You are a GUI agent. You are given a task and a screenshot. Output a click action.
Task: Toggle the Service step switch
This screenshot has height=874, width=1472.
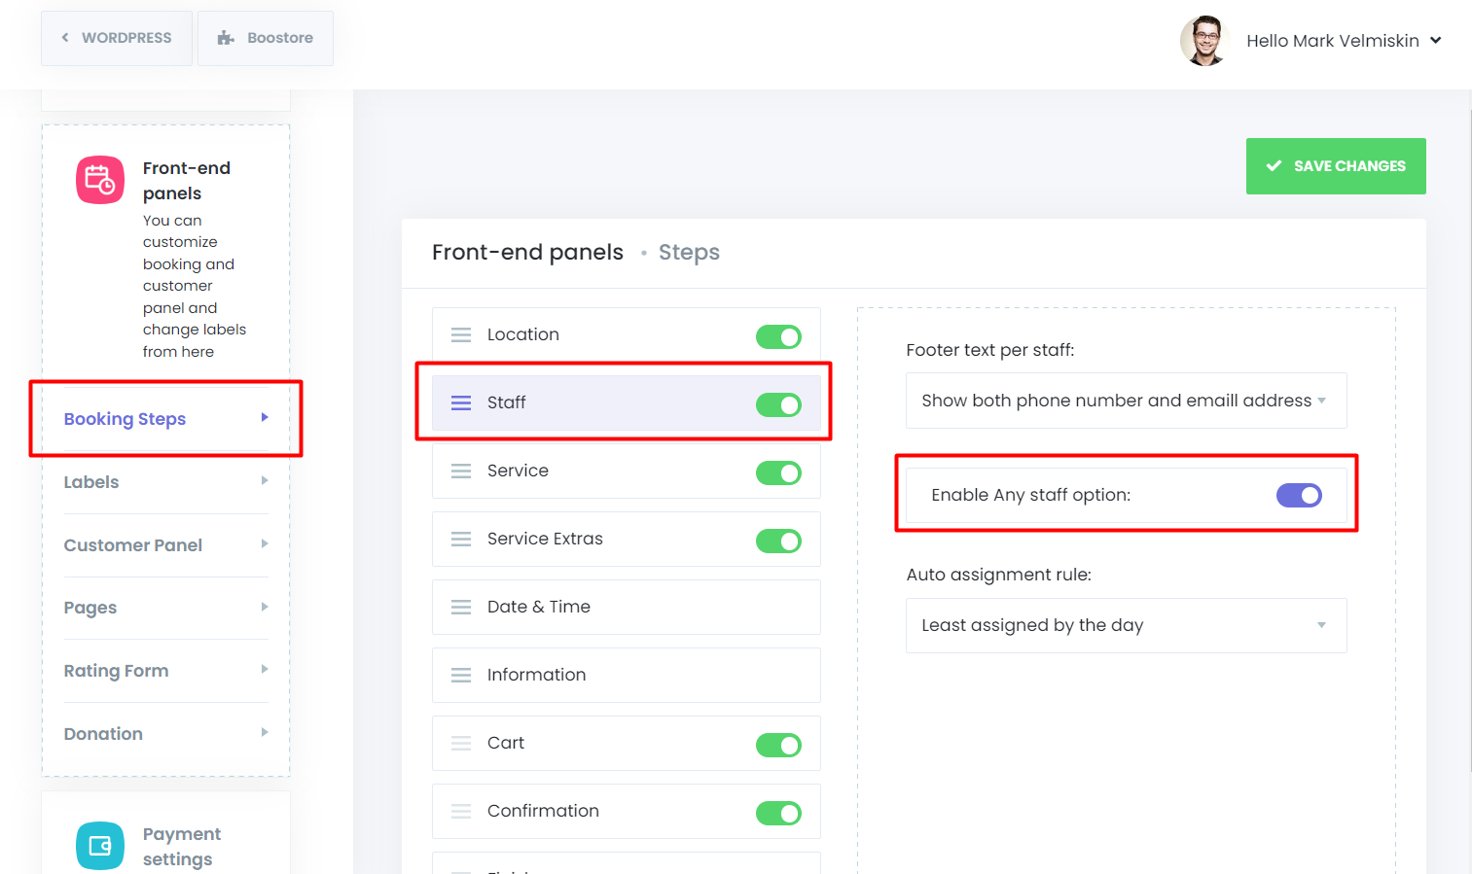(778, 472)
